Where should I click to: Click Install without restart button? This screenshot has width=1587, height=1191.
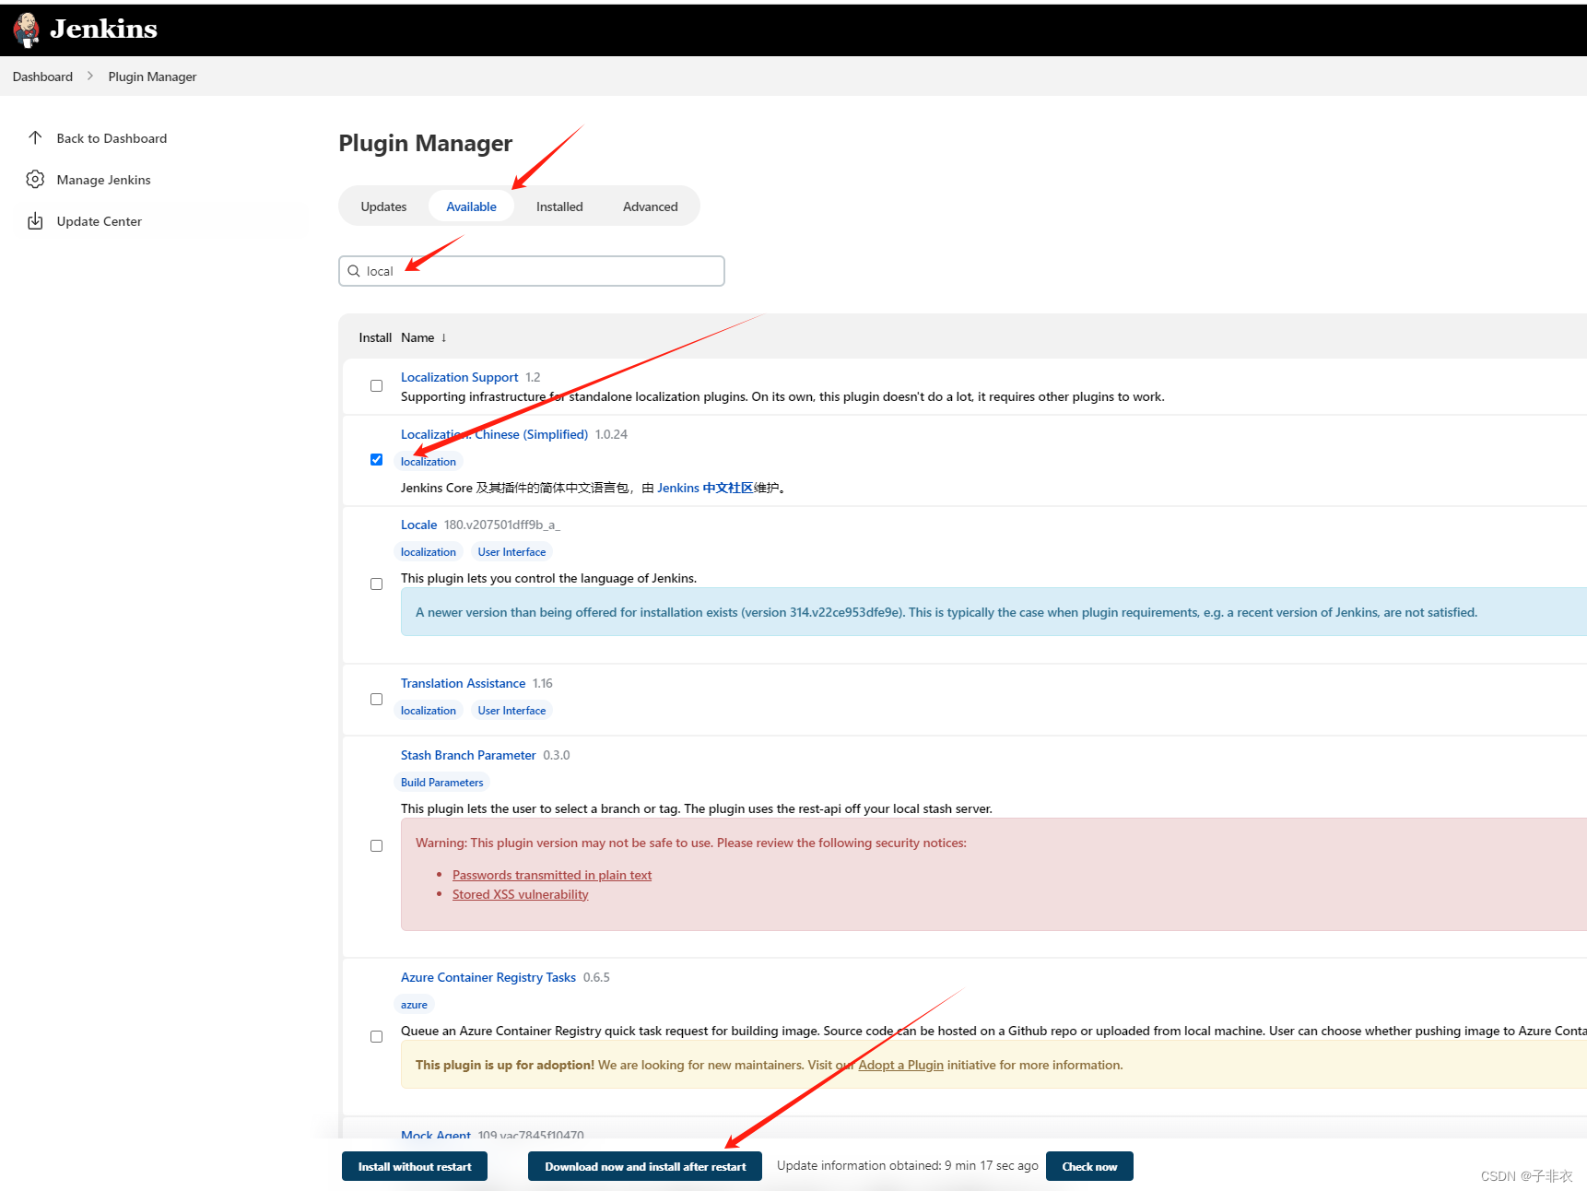click(x=415, y=1166)
